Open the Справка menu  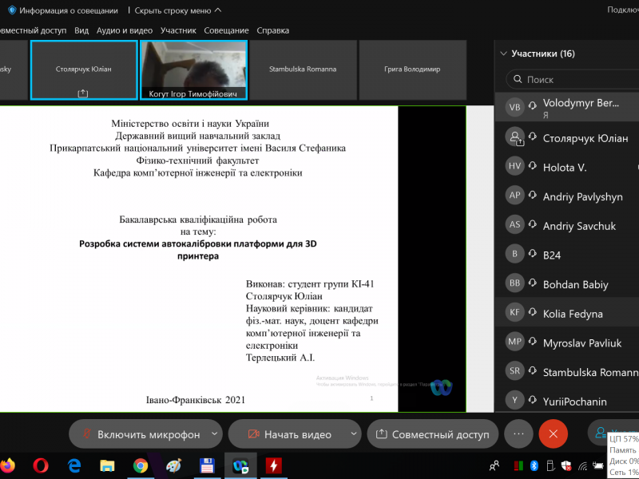[272, 30]
